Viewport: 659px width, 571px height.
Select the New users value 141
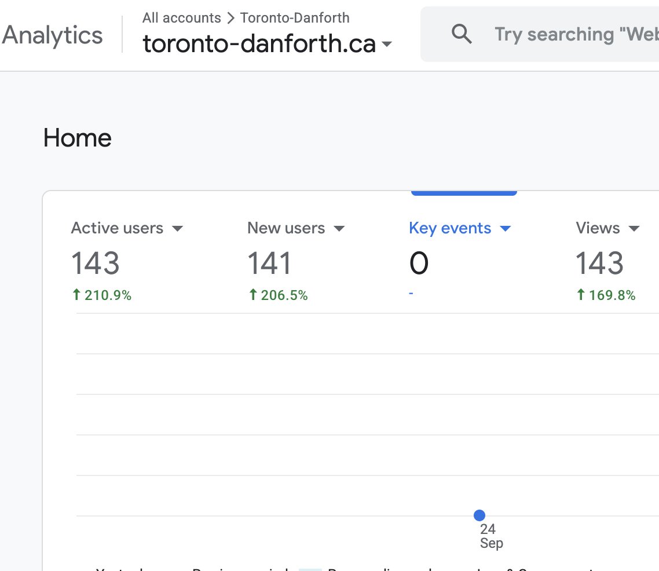[269, 263]
